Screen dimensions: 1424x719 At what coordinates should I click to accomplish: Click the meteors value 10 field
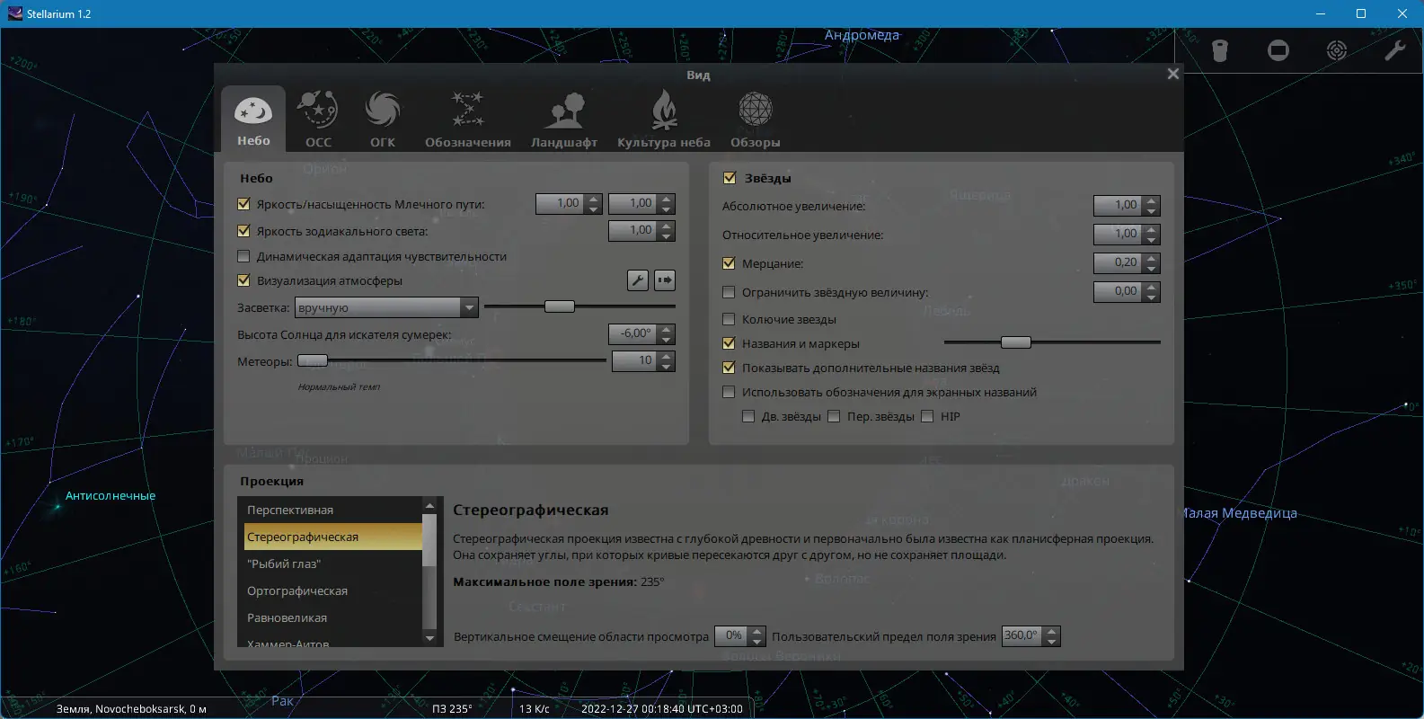click(634, 360)
